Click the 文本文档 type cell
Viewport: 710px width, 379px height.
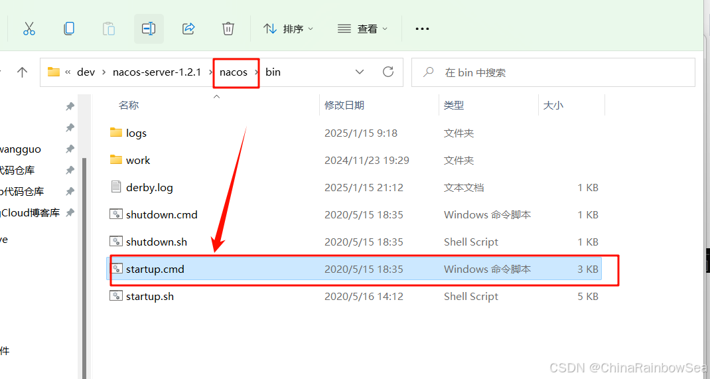[464, 187]
